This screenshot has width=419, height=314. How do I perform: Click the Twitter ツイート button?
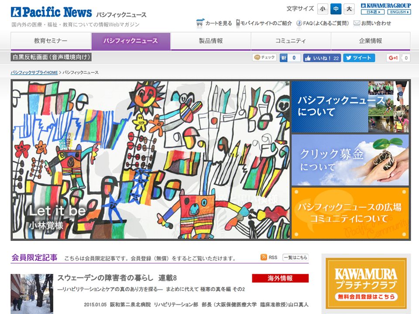[359, 58]
